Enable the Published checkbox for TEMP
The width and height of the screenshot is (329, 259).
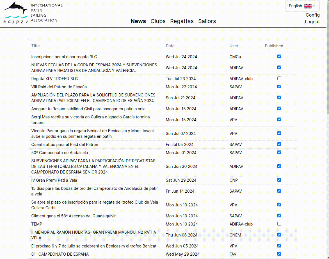tap(279, 224)
